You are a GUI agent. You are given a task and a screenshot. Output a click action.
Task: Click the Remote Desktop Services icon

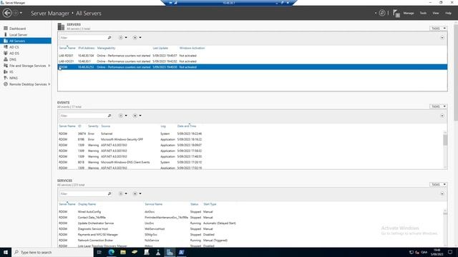click(6, 84)
